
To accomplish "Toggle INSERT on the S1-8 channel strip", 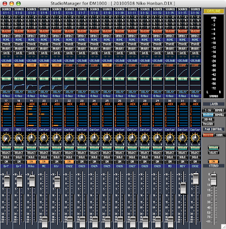I will pos(94,48).
